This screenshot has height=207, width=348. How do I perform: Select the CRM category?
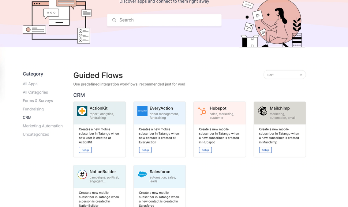(27, 117)
